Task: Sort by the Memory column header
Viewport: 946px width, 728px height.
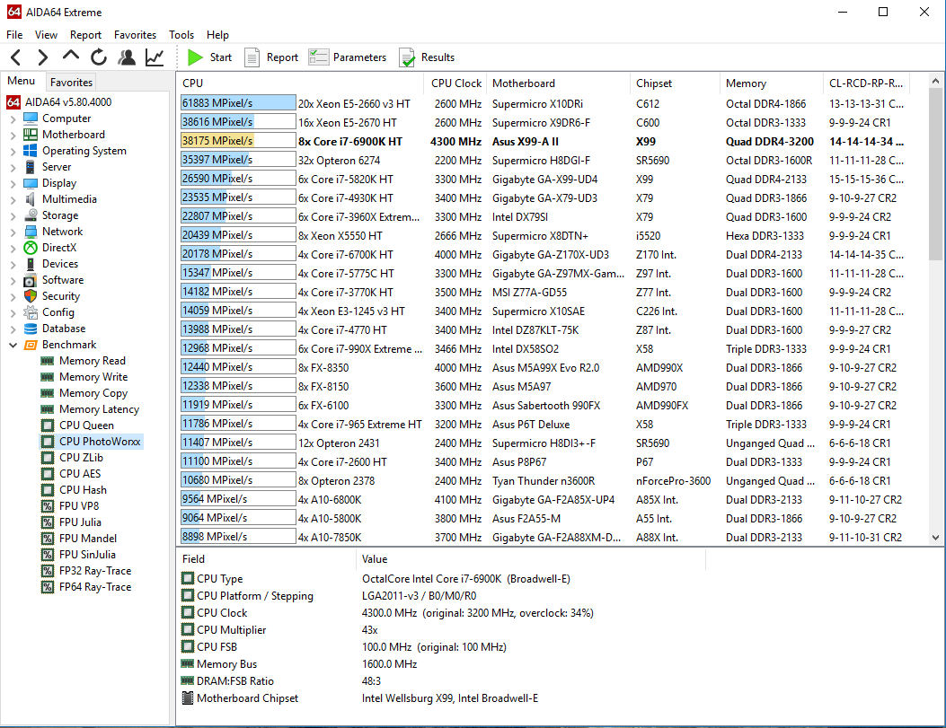Action: (771, 83)
